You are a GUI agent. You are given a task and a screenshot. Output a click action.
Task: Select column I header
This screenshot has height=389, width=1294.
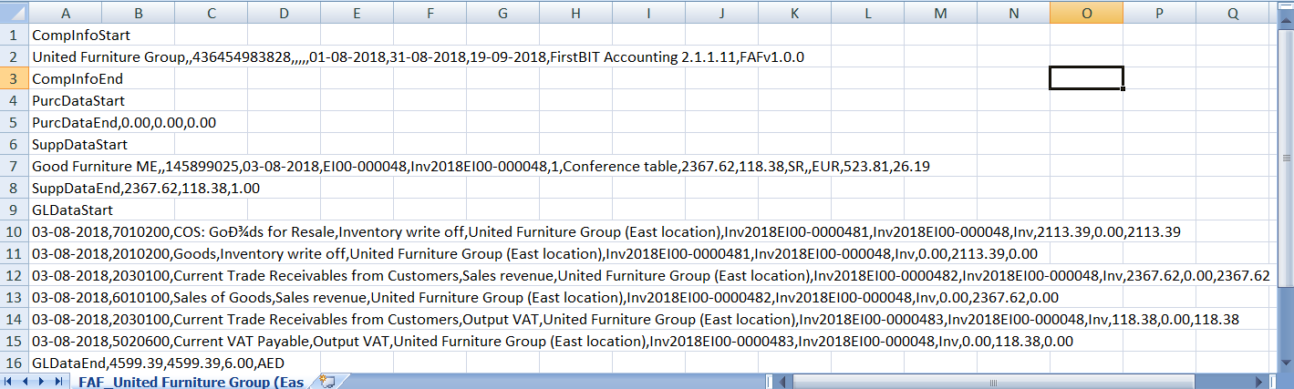648,13
